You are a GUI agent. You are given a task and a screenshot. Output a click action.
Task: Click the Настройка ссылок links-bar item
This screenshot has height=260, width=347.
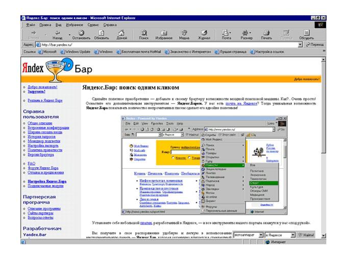pyautogui.click(x=267, y=51)
